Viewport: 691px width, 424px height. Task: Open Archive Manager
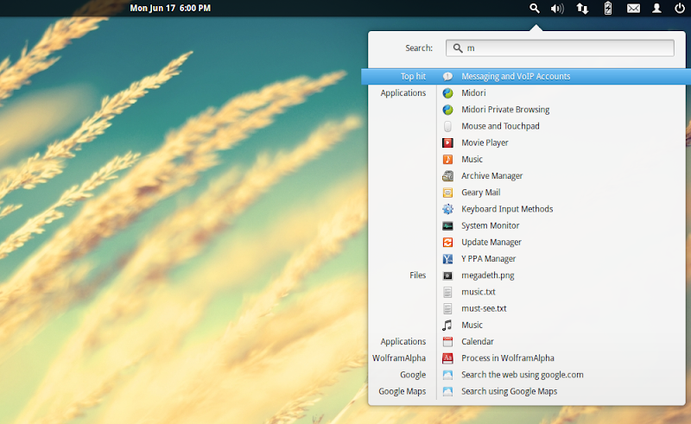coord(491,176)
